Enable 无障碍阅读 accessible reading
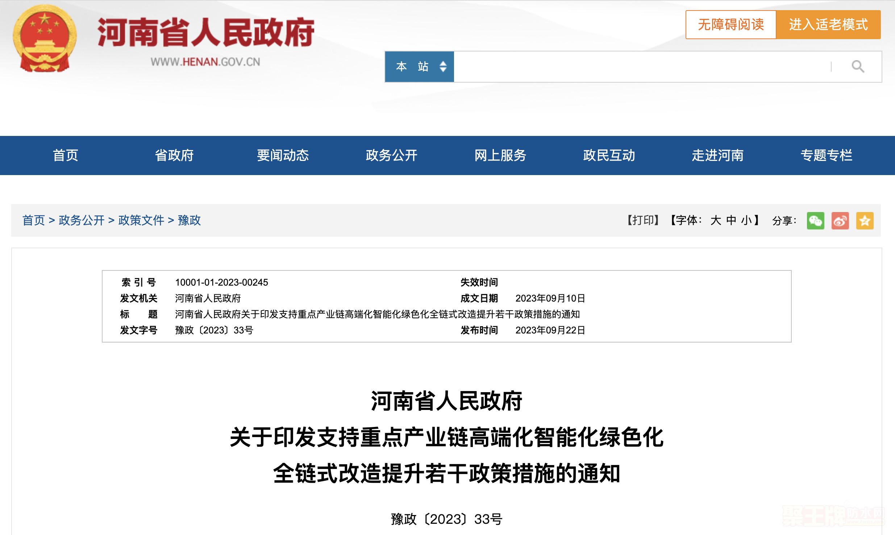 [x=730, y=25]
